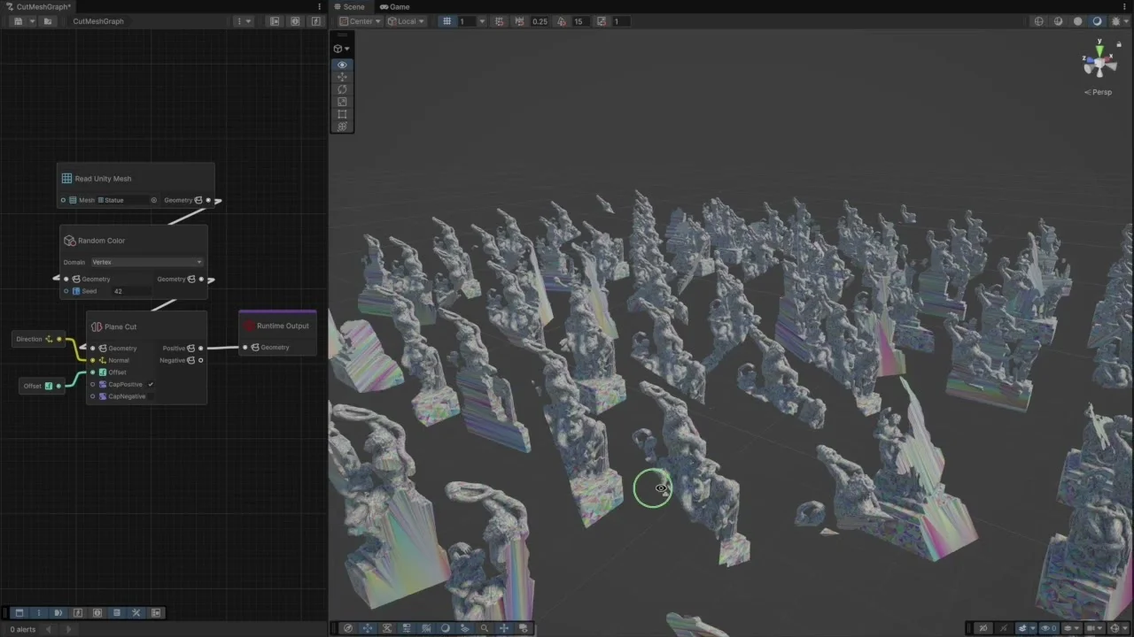
Task: Click the rotation snap value 15 field
Action: pos(579,21)
